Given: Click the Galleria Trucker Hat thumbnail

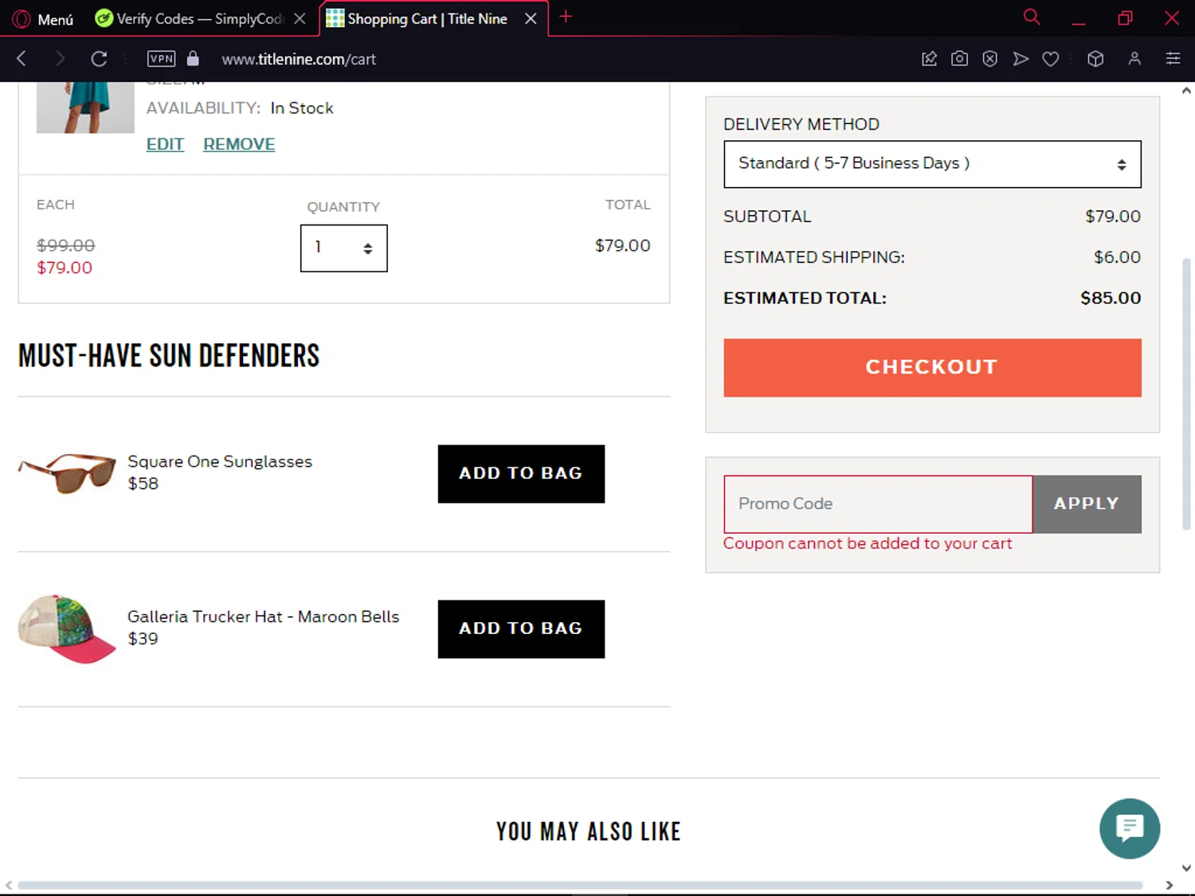Looking at the screenshot, I should [x=68, y=628].
